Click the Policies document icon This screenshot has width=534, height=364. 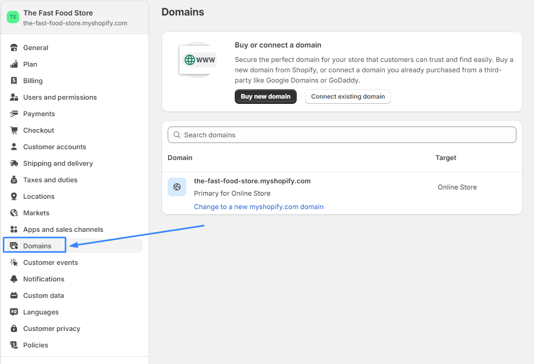[14, 345]
